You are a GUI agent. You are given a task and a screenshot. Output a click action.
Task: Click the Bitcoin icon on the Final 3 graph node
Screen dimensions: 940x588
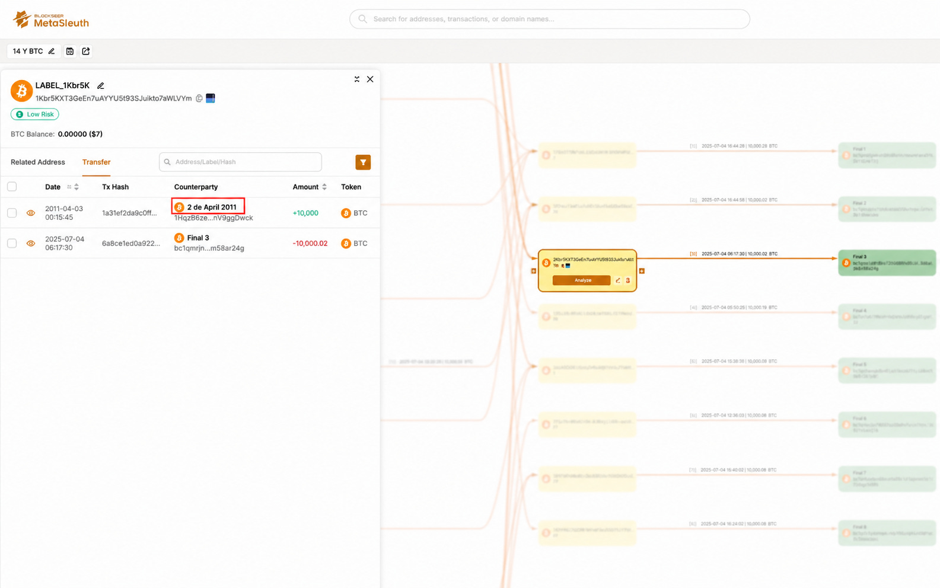(x=846, y=263)
